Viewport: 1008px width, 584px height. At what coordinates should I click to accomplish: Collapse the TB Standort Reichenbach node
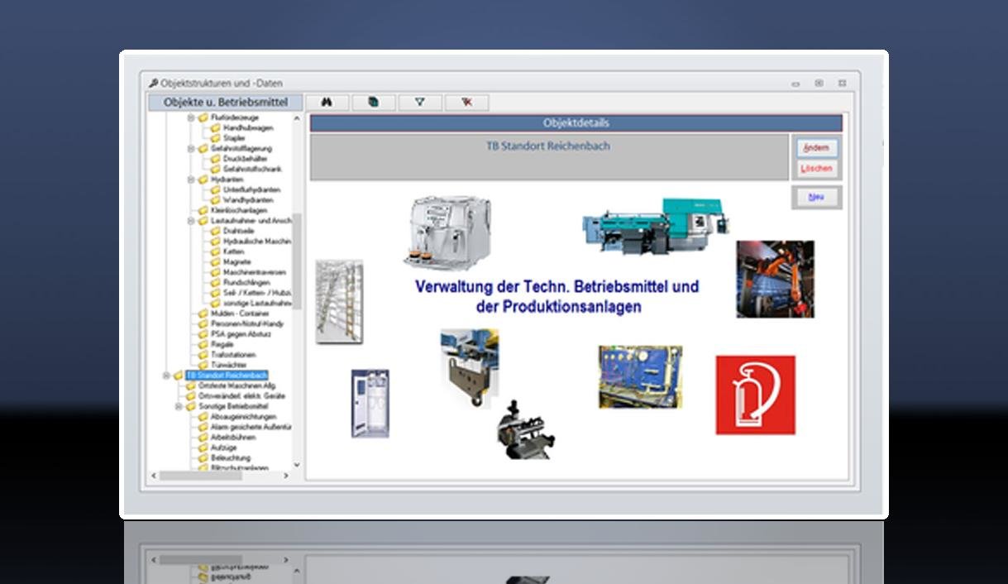[x=166, y=376]
